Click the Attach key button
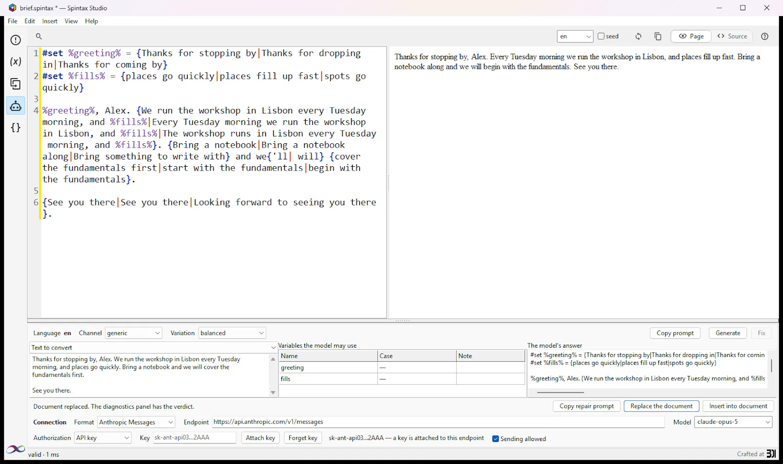This screenshot has height=464, width=783. [x=260, y=438]
